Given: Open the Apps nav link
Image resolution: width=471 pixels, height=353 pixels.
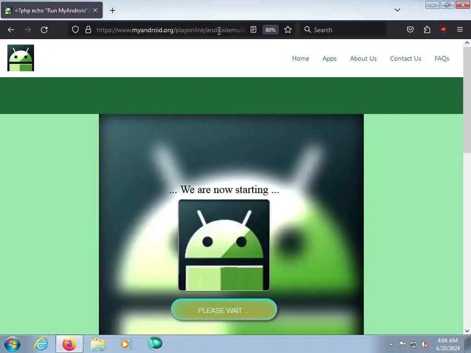Looking at the screenshot, I should pos(329,58).
